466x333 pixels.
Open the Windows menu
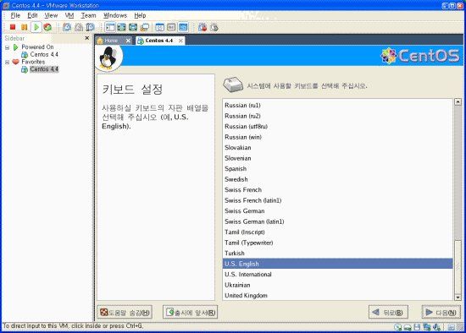click(x=115, y=15)
